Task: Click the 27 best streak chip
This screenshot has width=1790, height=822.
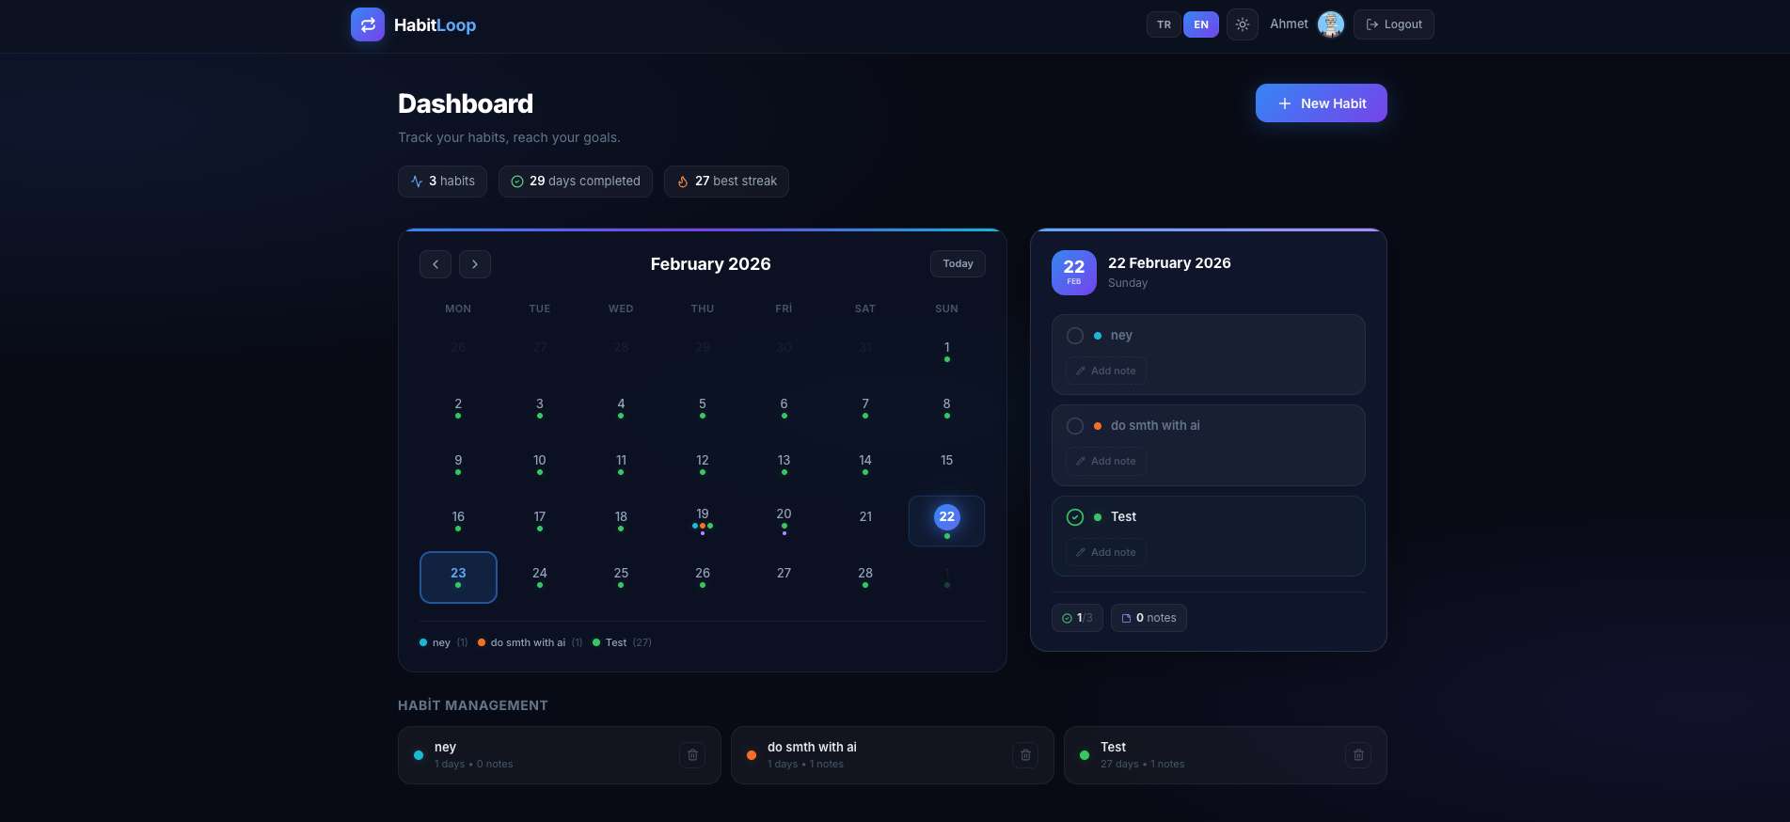Action: tap(726, 182)
